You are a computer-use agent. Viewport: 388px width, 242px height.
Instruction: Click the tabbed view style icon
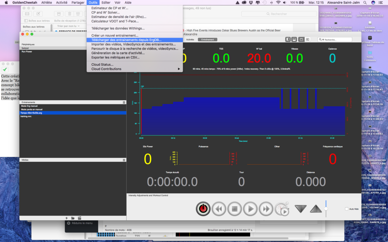pos(301,39)
